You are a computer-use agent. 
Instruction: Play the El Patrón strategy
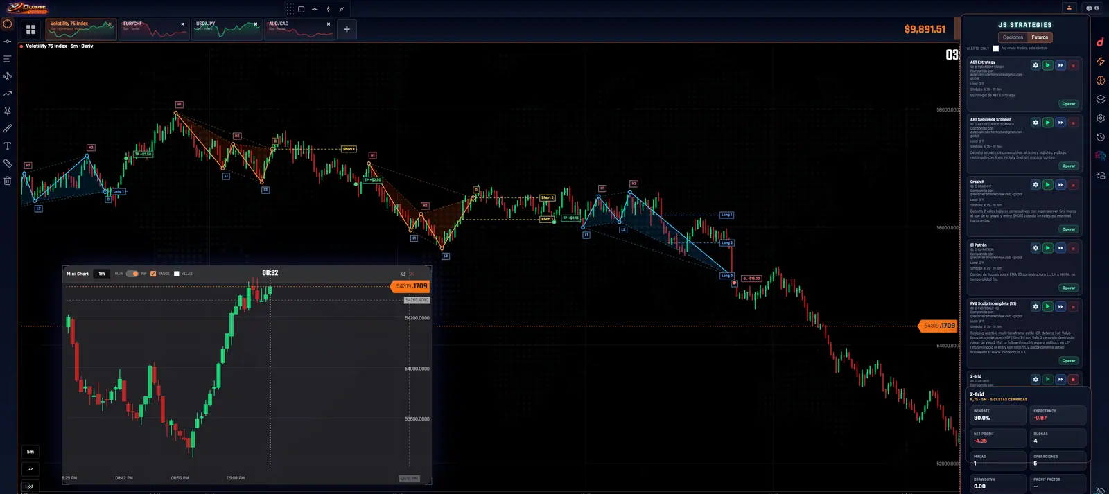(x=1048, y=248)
